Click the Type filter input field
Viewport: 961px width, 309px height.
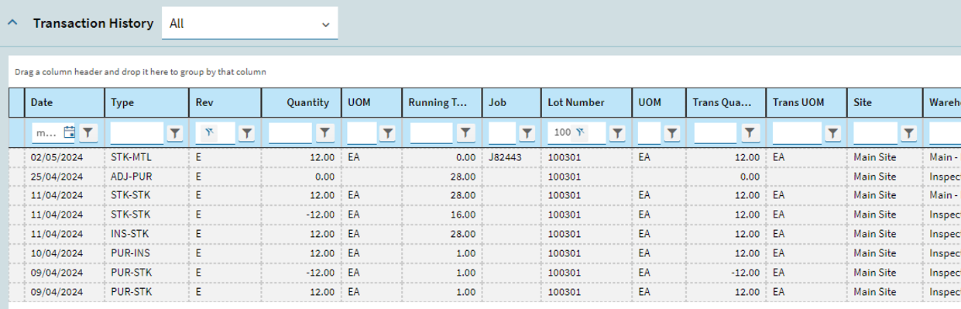(137, 133)
